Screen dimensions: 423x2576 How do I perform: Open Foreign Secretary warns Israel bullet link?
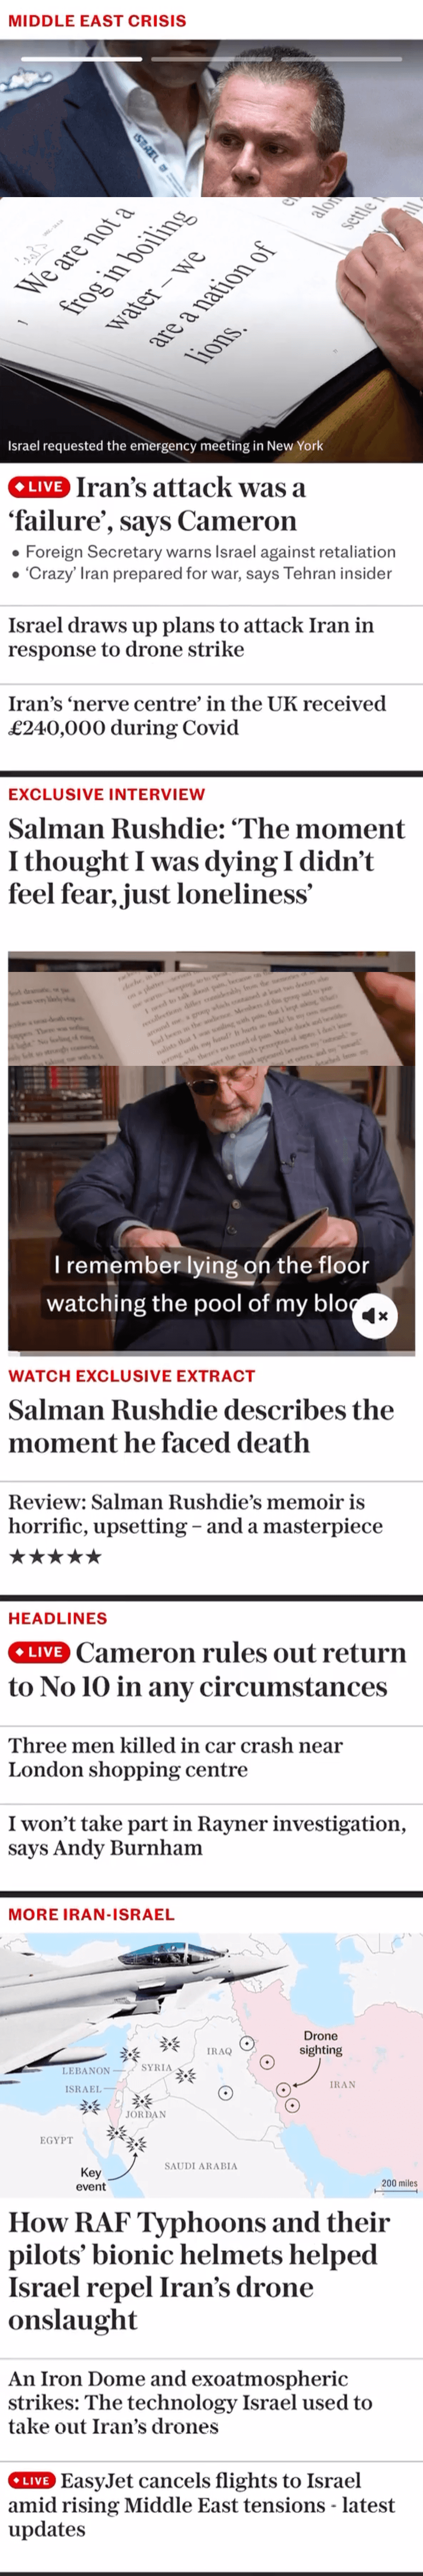(210, 552)
